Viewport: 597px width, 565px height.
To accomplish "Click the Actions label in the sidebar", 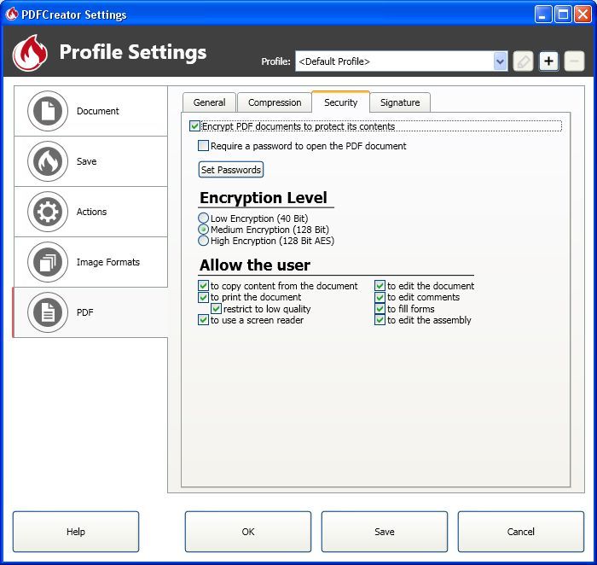I will pos(91,212).
